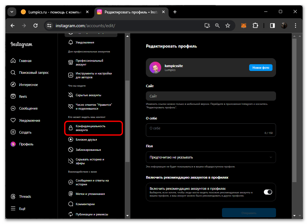The height and width of the screenshot is (224, 308).
Task: Click the Новое фото button
Action: [261, 67]
